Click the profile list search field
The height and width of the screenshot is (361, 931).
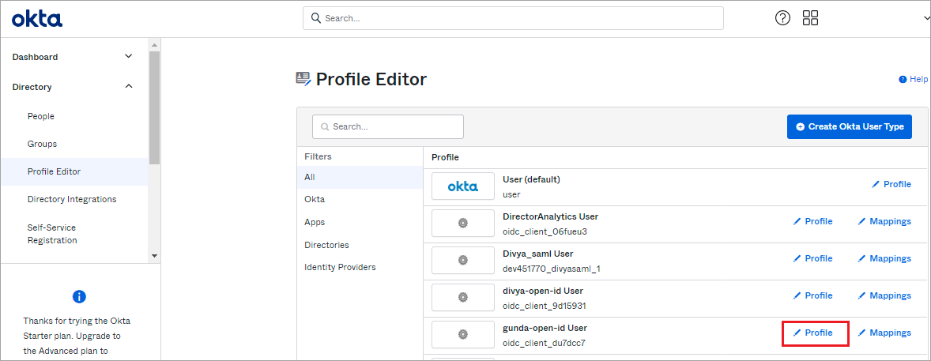point(388,126)
